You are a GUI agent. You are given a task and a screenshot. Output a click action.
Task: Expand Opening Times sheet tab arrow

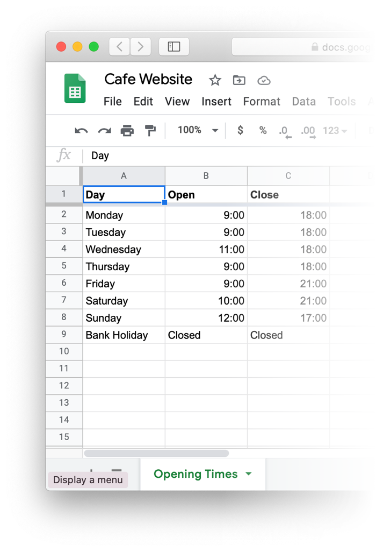click(249, 474)
